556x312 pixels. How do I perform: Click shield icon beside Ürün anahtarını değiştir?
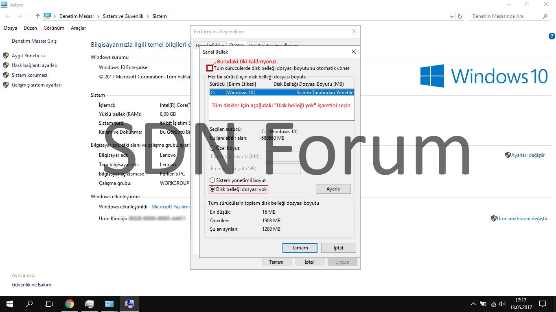pos(494,219)
